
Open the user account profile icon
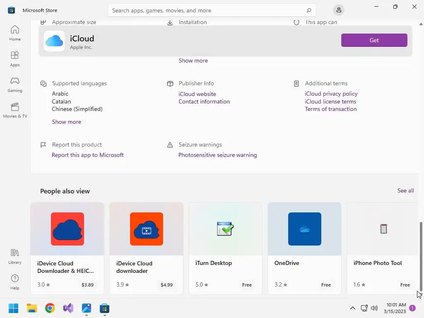pos(339,10)
